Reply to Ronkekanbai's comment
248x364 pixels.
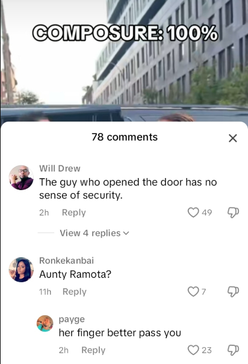pyautogui.click(x=75, y=292)
